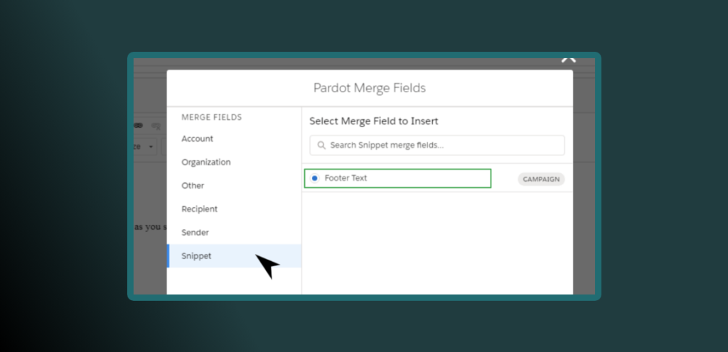Screen dimensions: 728x352
Task: Close the Pardot Merge Fields dialog
Action: click(x=567, y=60)
